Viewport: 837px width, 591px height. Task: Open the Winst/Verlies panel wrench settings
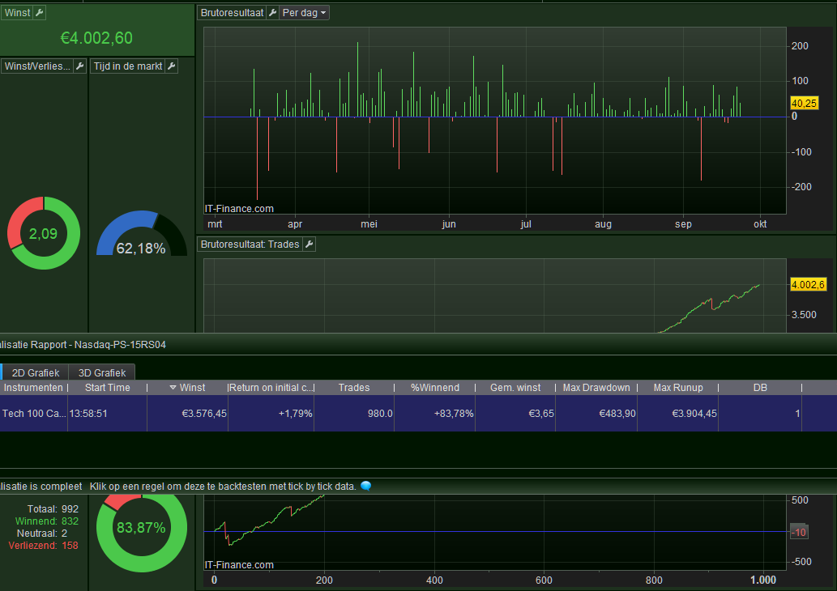pos(79,66)
